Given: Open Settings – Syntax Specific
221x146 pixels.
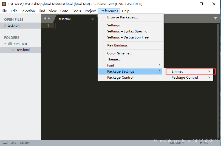Looking at the screenshot, I should tap(131, 31).
